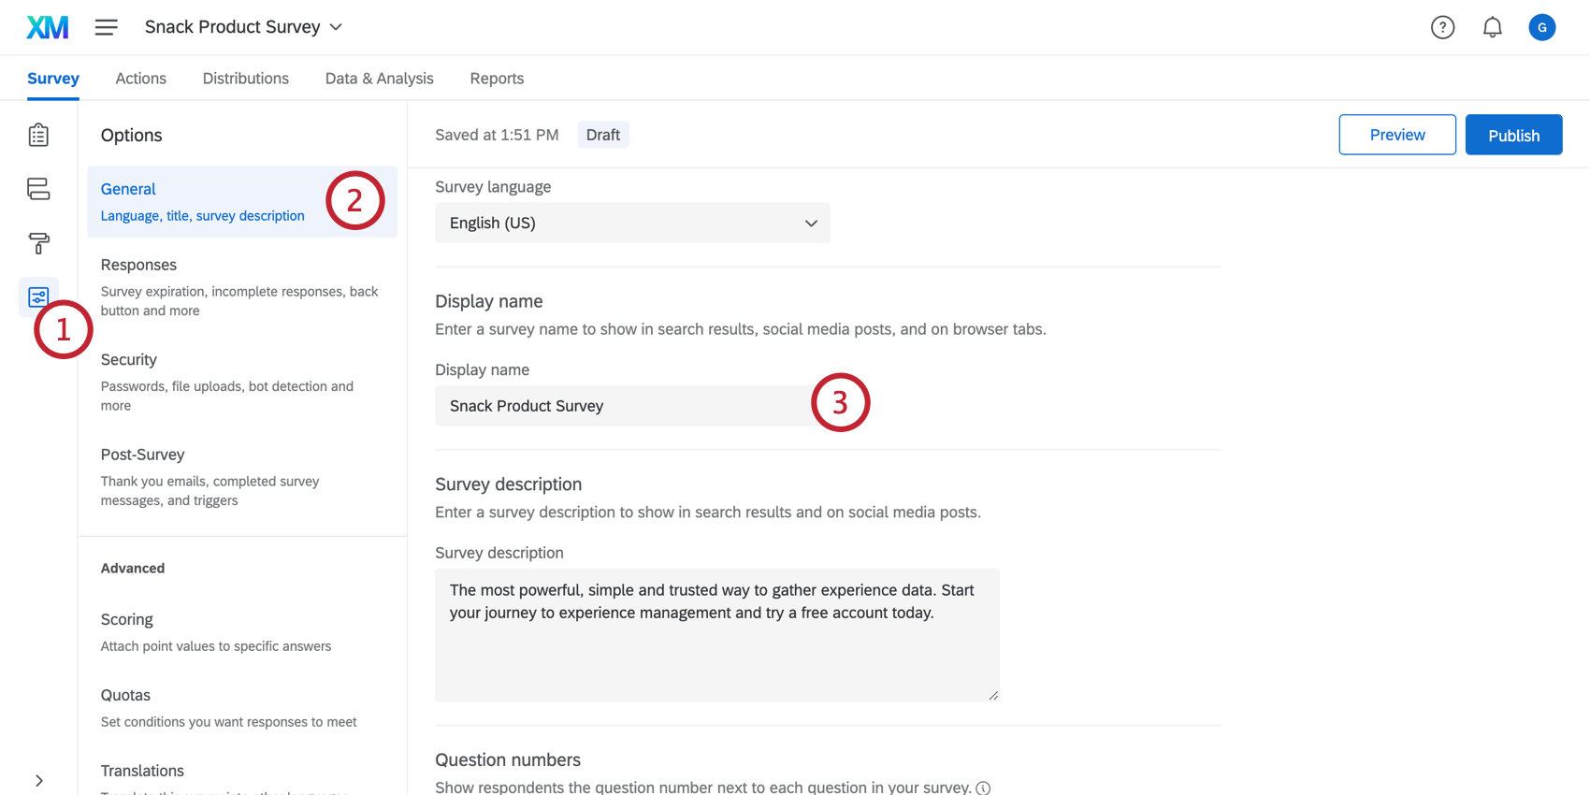This screenshot has height=795, width=1590.
Task: Switch to the Distributions tab
Action: 245,79
